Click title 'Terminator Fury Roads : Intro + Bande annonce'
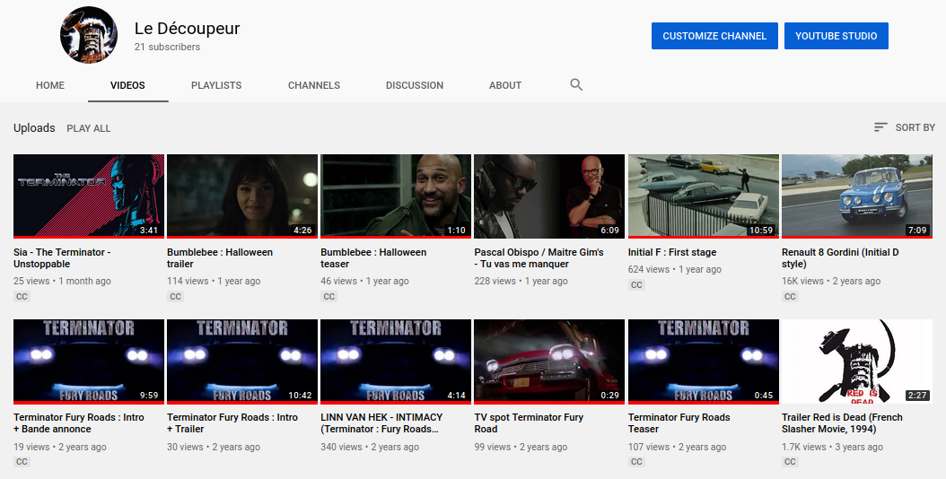The height and width of the screenshot is (479, 946). click(79, 422)
